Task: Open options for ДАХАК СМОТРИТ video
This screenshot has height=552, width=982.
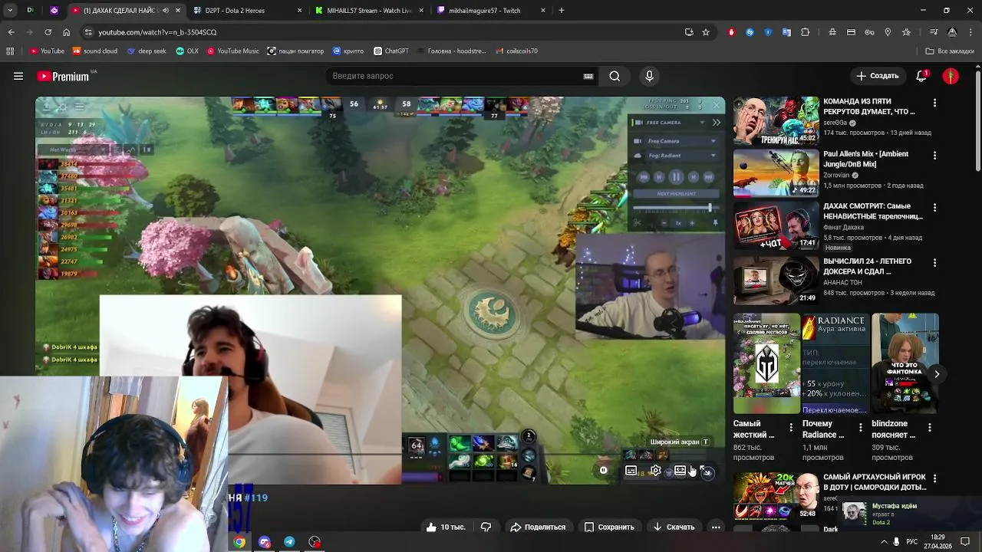Action: (x=934, y=207)
